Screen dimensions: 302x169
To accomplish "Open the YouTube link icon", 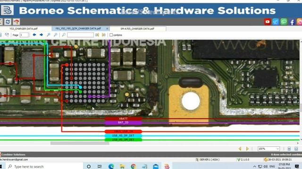I will coord(268,22).
